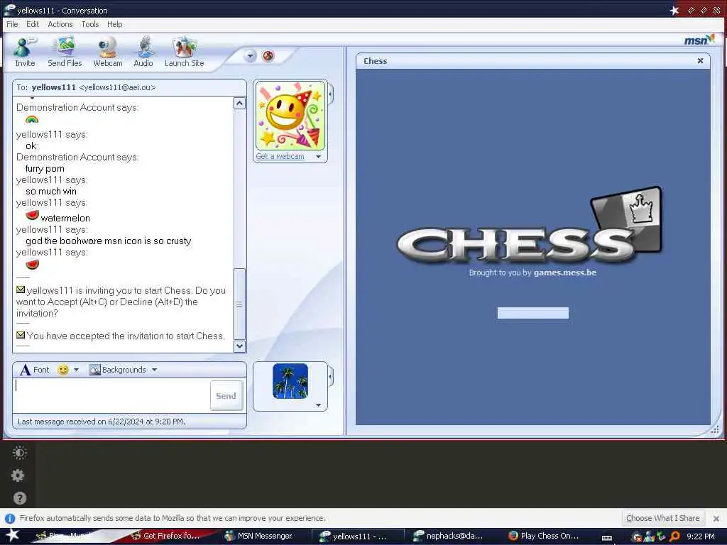Click the brightness icon in dark sidebar
This screenshot has width=727, height=545.
click(x=19, y=452)
